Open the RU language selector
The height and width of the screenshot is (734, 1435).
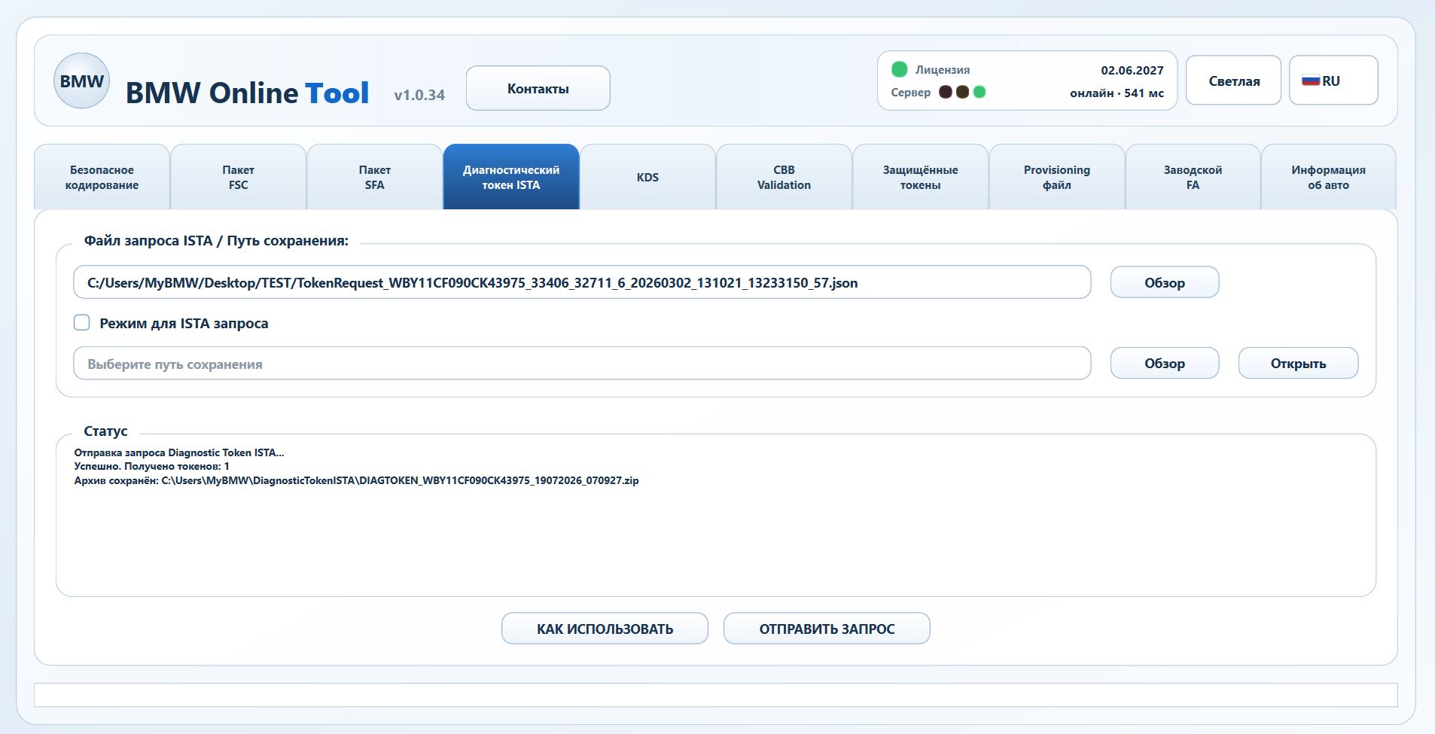1333,81
